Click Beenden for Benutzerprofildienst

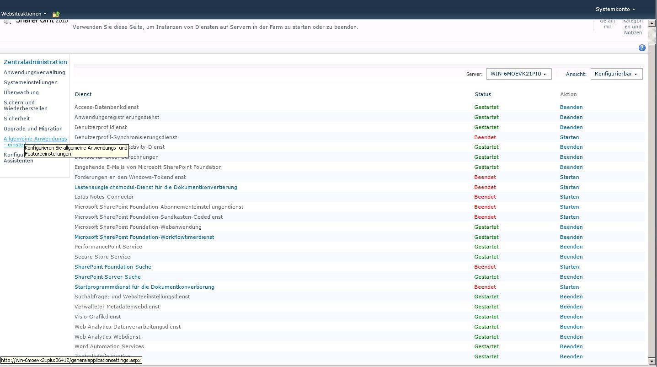click(571, 127)
